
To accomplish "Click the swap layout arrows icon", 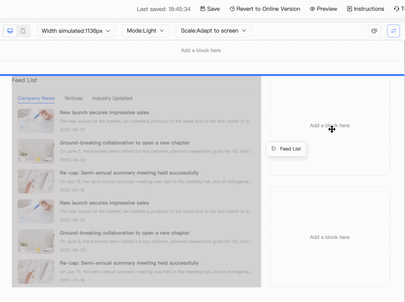I will point(393,31).
